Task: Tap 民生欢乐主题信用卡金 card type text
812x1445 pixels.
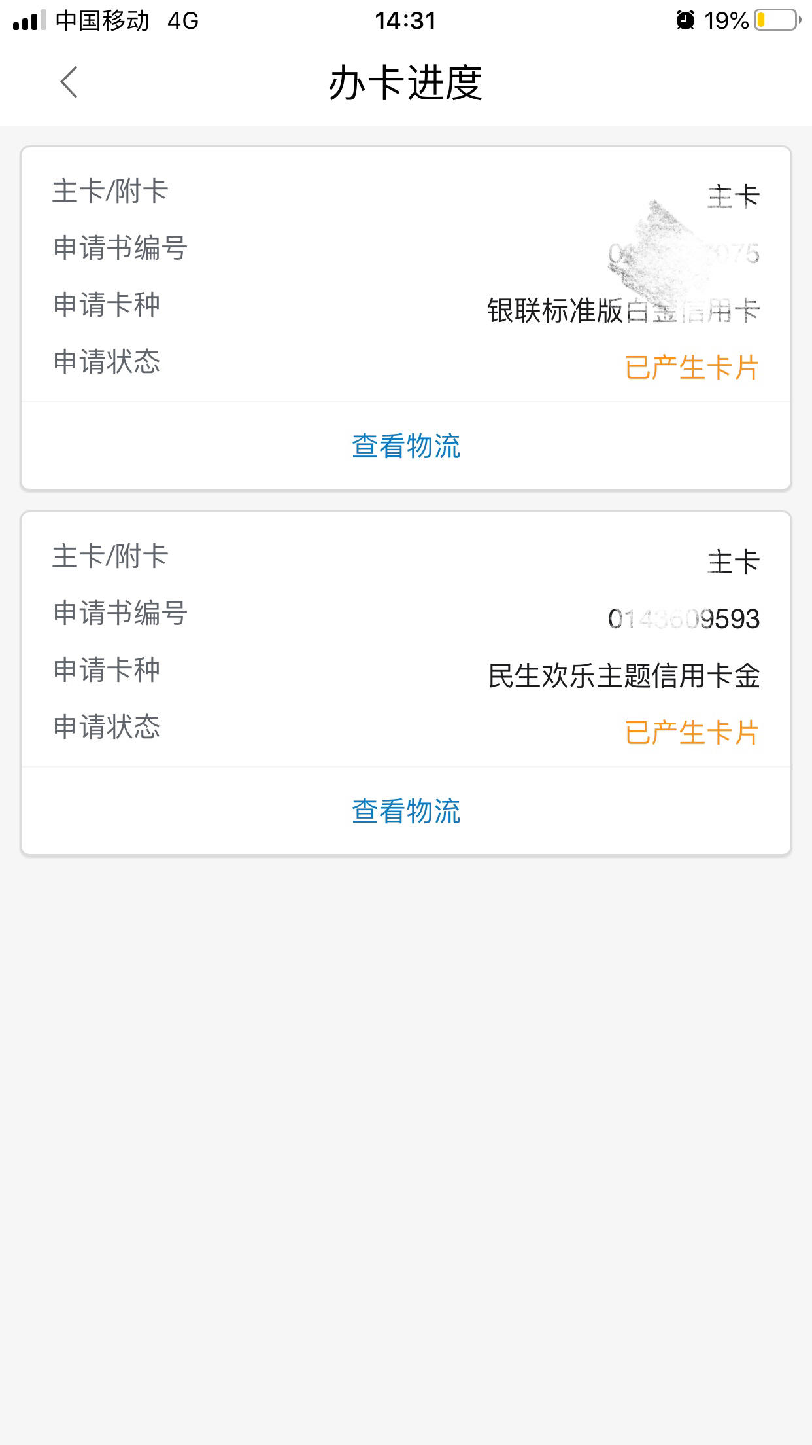Action: (624, 676)
